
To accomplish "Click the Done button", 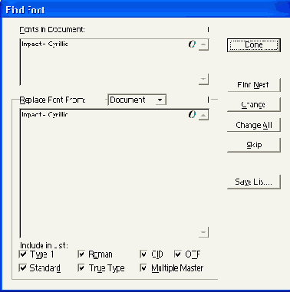I will click(254, 45).
